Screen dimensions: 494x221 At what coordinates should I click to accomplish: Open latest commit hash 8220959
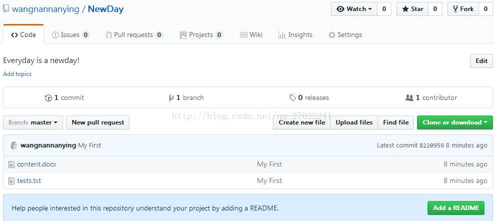tap(431, 145)
